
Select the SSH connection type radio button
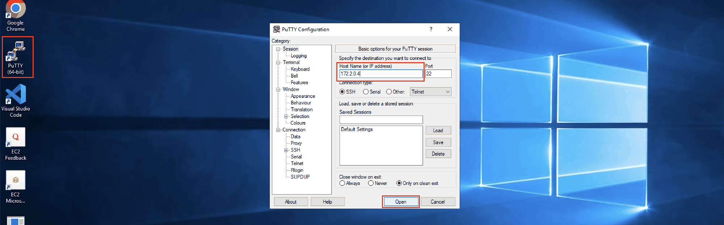pos(342,92)
